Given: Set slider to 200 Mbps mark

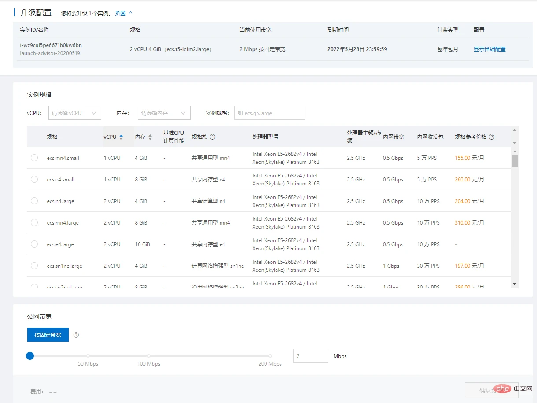Looking at the screenshot, I should (270, 356).
